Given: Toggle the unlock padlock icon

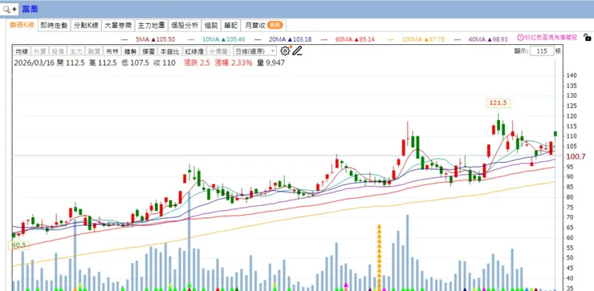Looking at the screenshot, I should point(587,37).
